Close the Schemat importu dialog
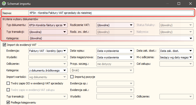The image size is (196, 105). [x=190, y=4]
